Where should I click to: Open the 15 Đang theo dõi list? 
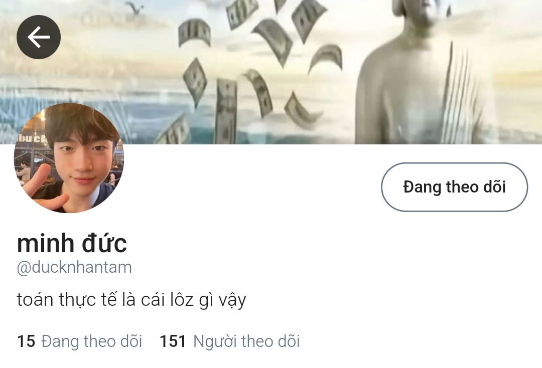tap(79, 341)
